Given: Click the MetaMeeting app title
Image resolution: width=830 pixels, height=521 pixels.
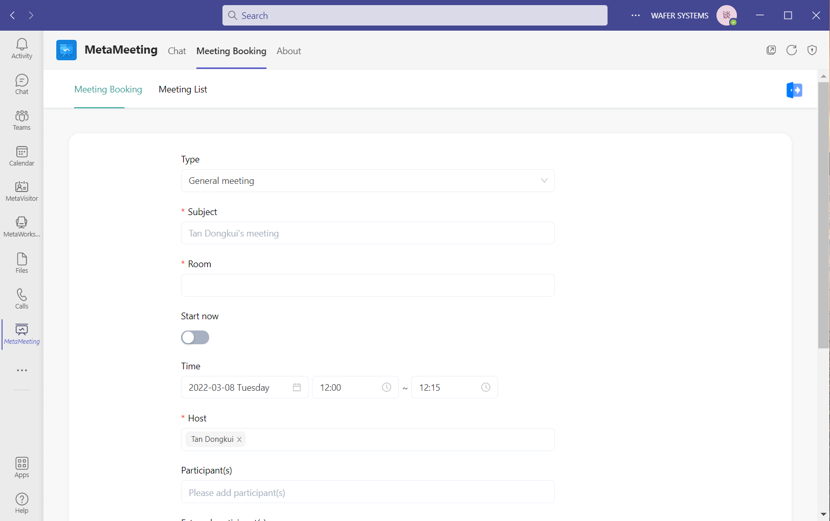Looking at the screenshot, I should (121, 50).
